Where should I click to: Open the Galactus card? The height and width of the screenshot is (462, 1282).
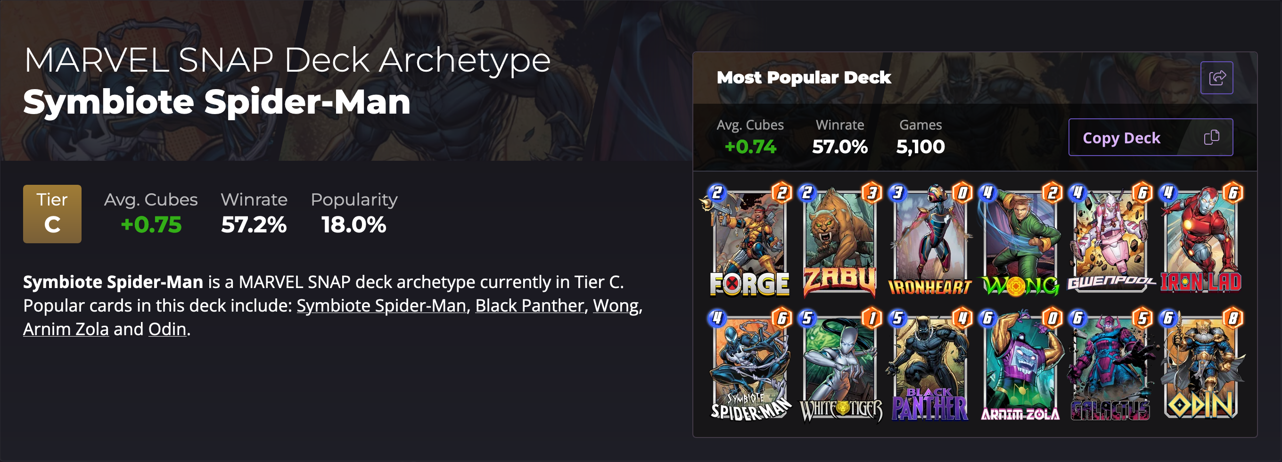(x=1110, y=366)
